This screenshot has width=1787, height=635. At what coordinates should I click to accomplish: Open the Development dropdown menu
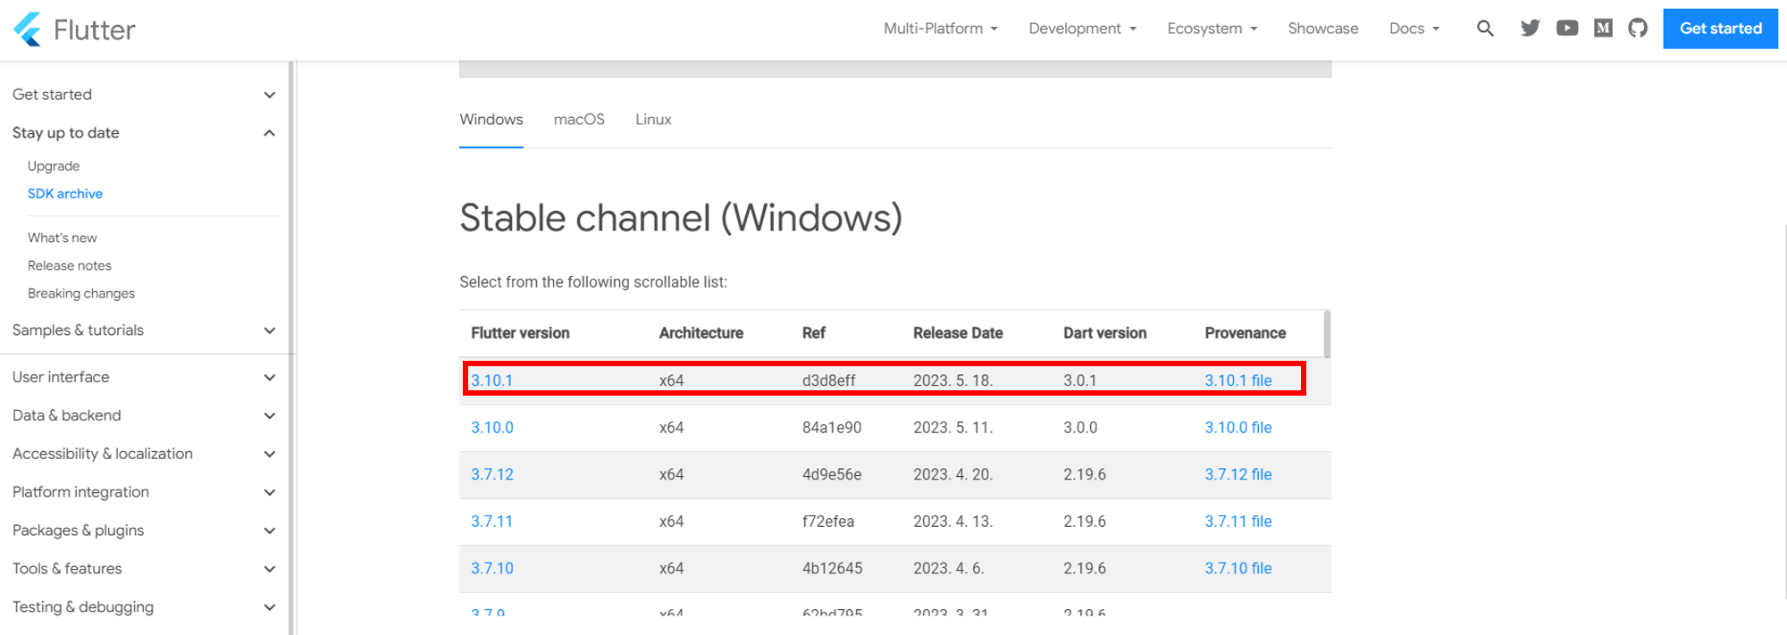click(x=1083, y=29)
